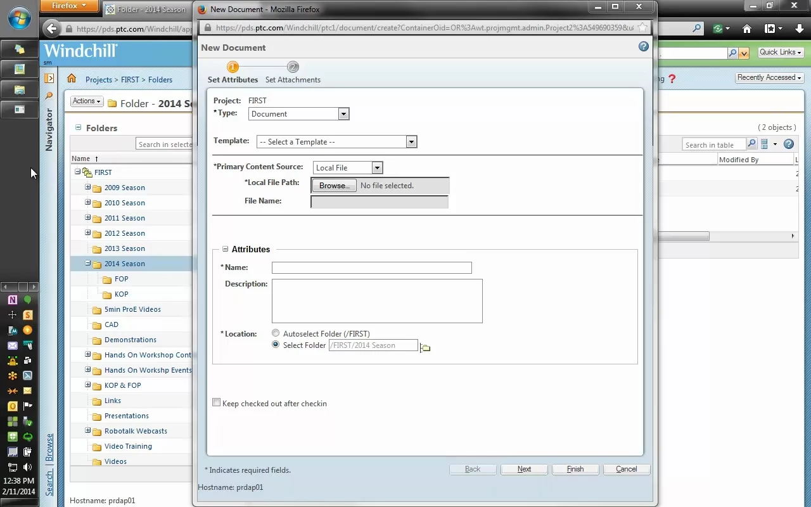Collapse the 2014 Season folder node

coord(88,263)
